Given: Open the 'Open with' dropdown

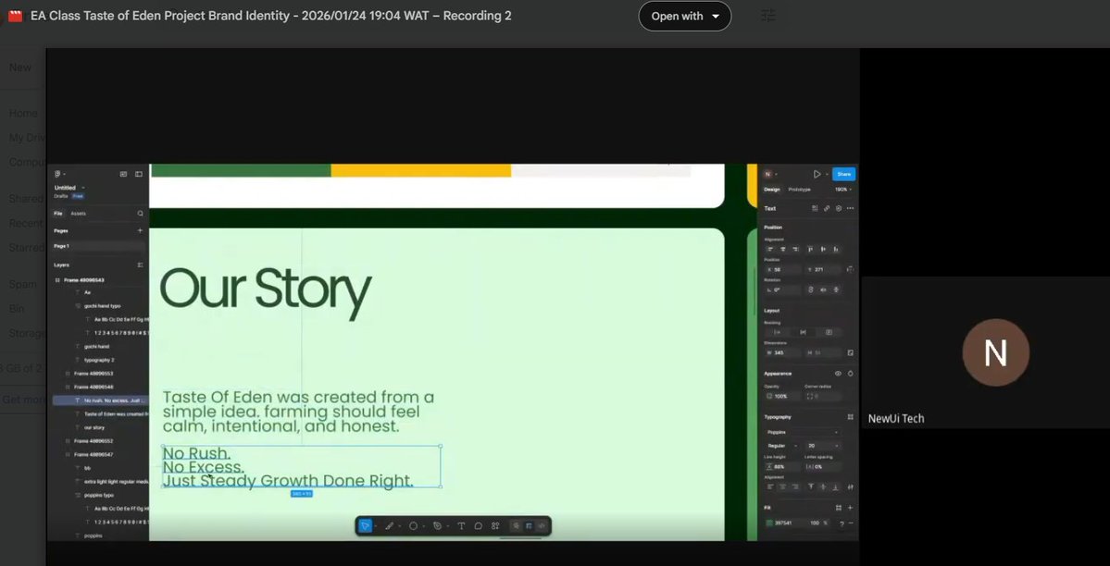Looking at the screenshot, I should 684,16.
